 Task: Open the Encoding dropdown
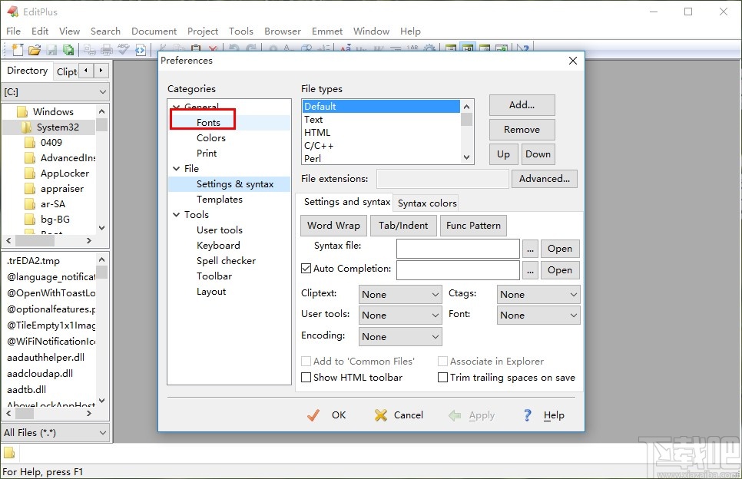pyautogui.click(x=400, y=336)
